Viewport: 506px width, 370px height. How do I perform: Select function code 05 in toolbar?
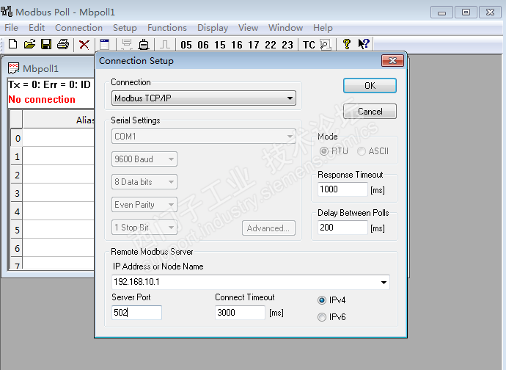[x=186, y=45]
